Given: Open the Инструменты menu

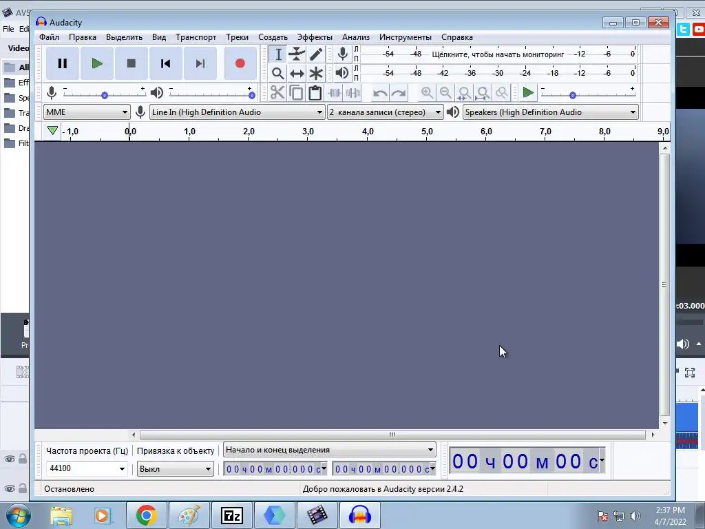Looking at the screenshot, I should click(x=405, y=37).
